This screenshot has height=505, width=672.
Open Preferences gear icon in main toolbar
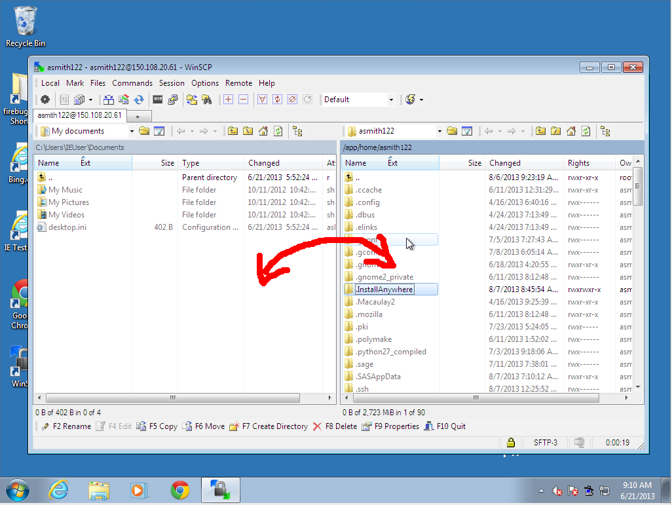click(x=45, y=100)
